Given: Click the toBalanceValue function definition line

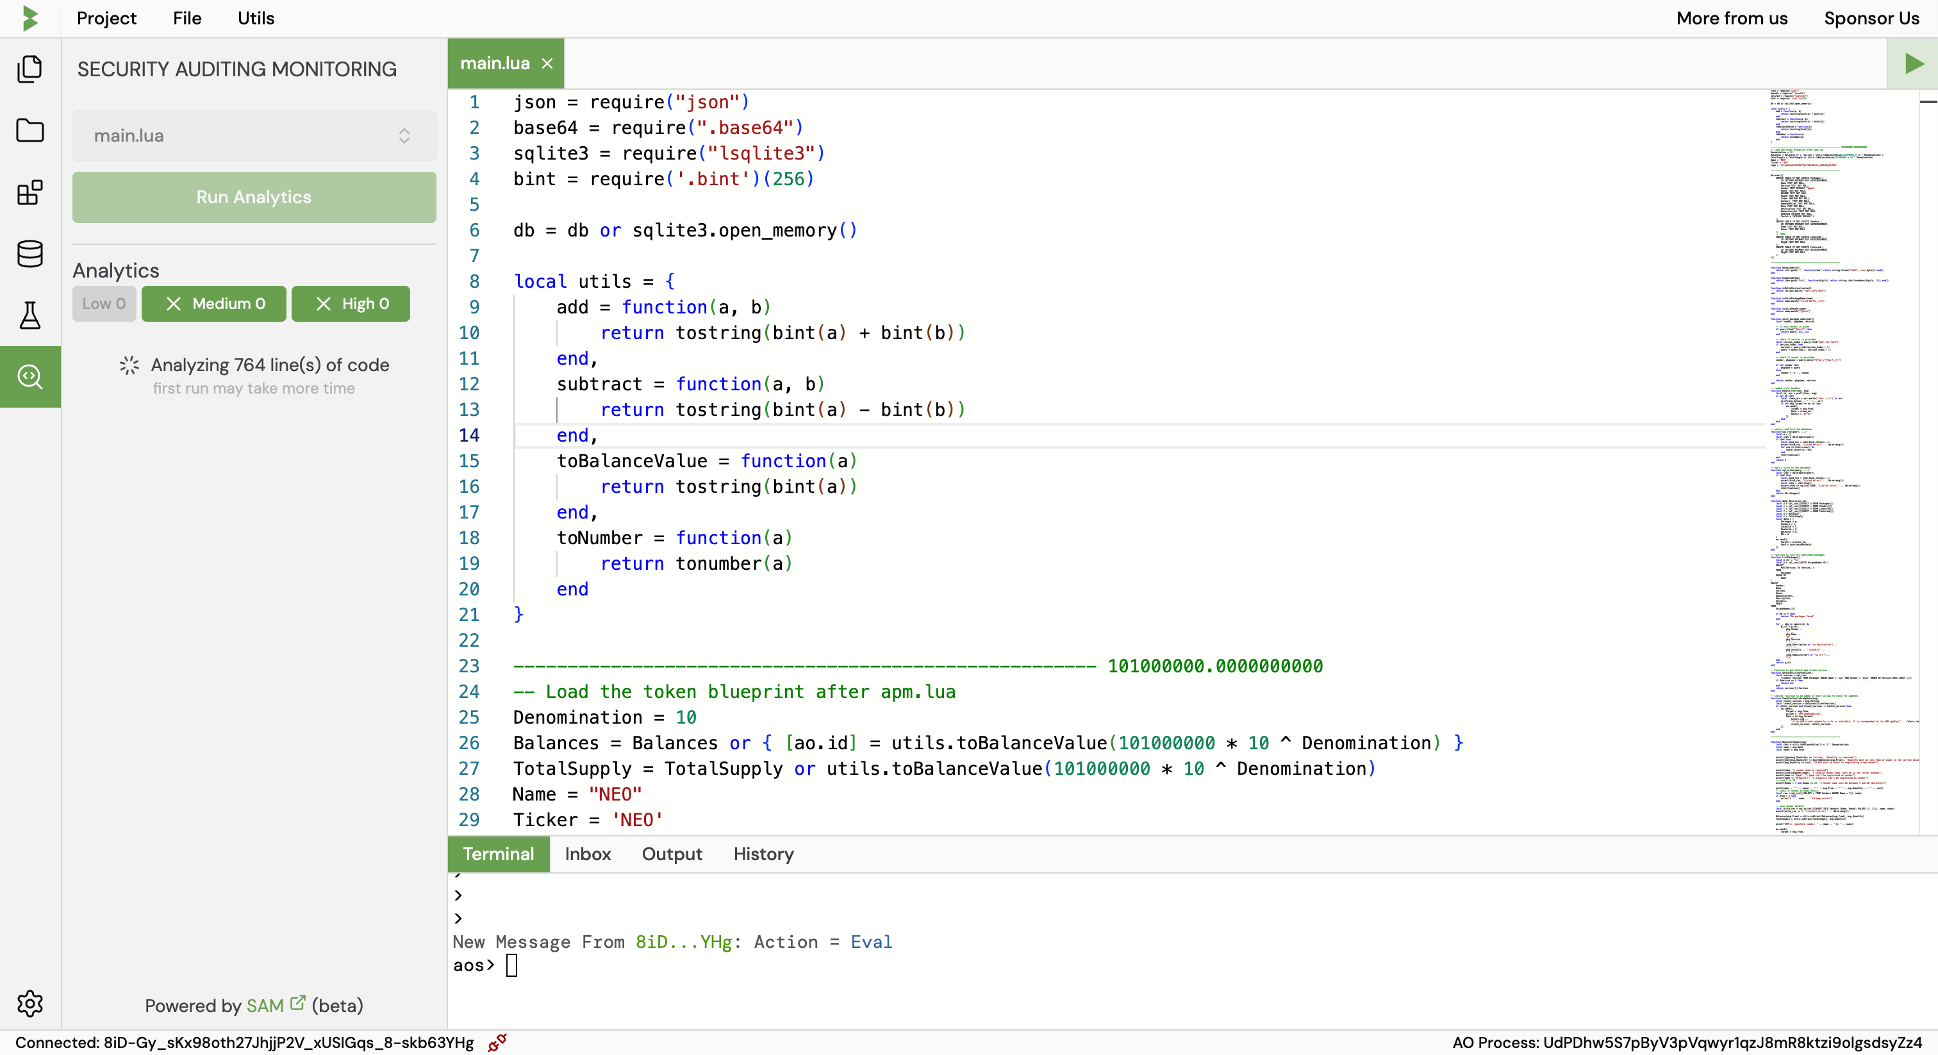Looking at the screenshot, I should click(706, 461).
